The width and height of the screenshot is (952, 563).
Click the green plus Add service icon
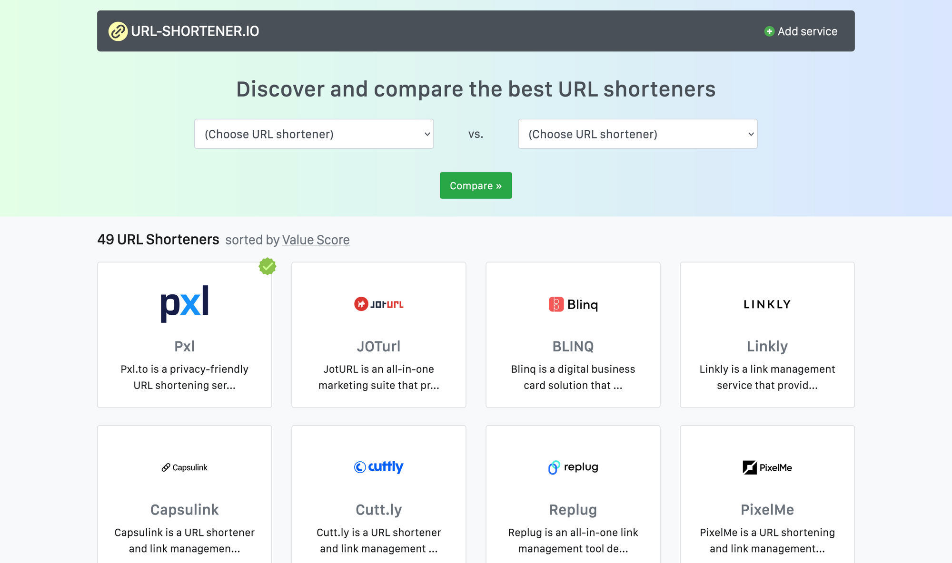tap(769, 31)
